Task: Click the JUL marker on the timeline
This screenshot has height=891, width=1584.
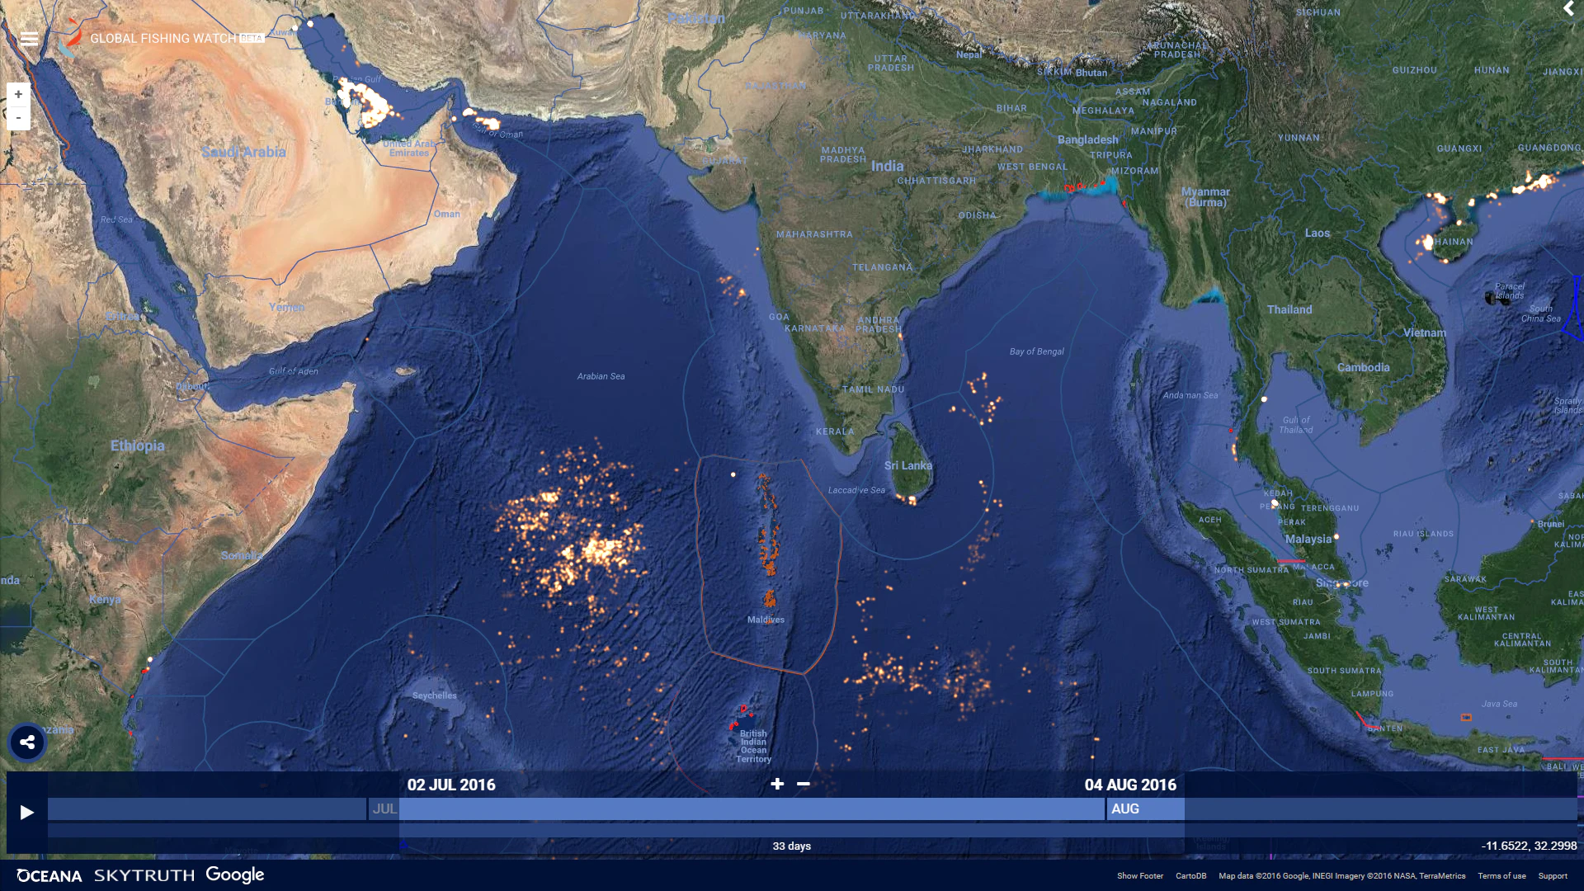Action: [x=384, y=809]
